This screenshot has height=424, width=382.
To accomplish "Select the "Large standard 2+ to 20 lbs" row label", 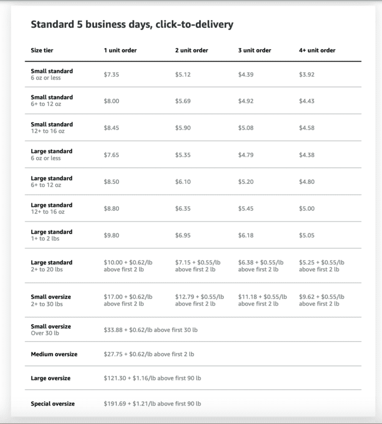I will pos(52,266).
